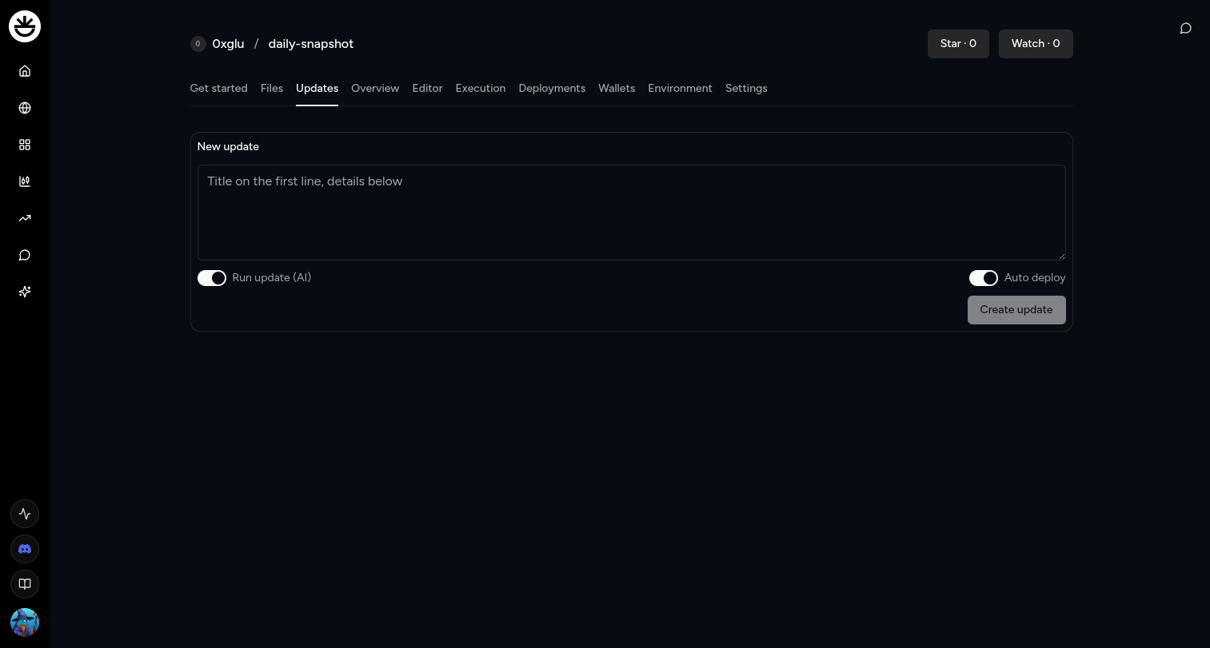Go to the 0xglu owner profile link
Image resolution: width=1210 pixels, height=648 pixels.
click(x=228, y=44)
